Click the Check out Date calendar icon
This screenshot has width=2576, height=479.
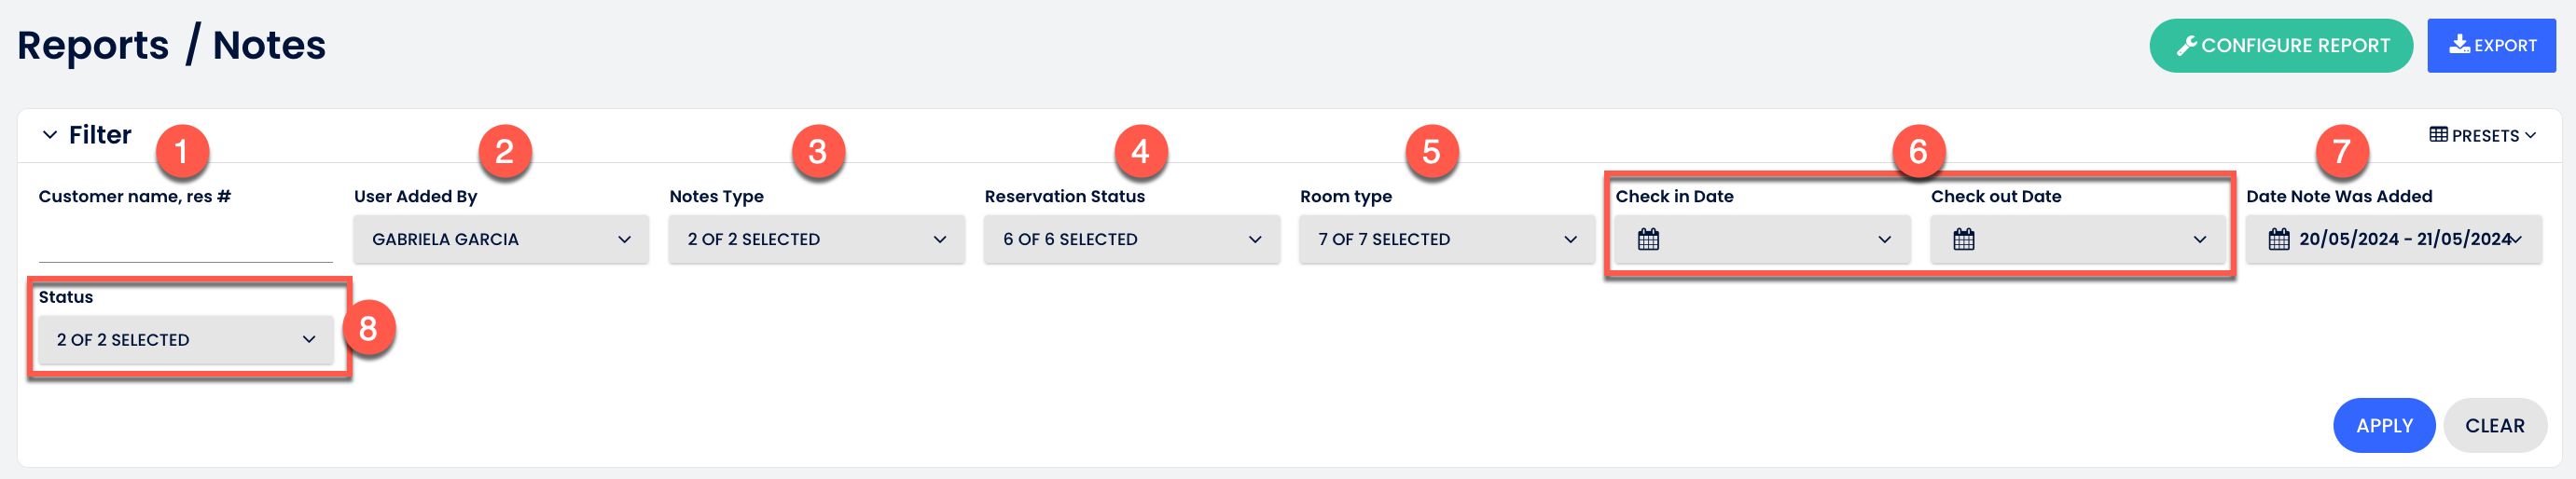[x=1963, y=239]
